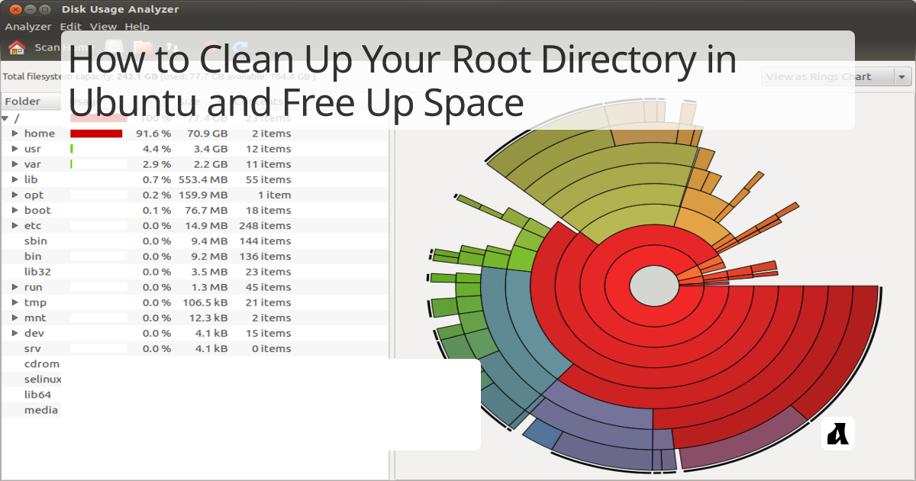Open the View menu
The image size is (916, 481).
pyautogui.click(x=103, y=26)
